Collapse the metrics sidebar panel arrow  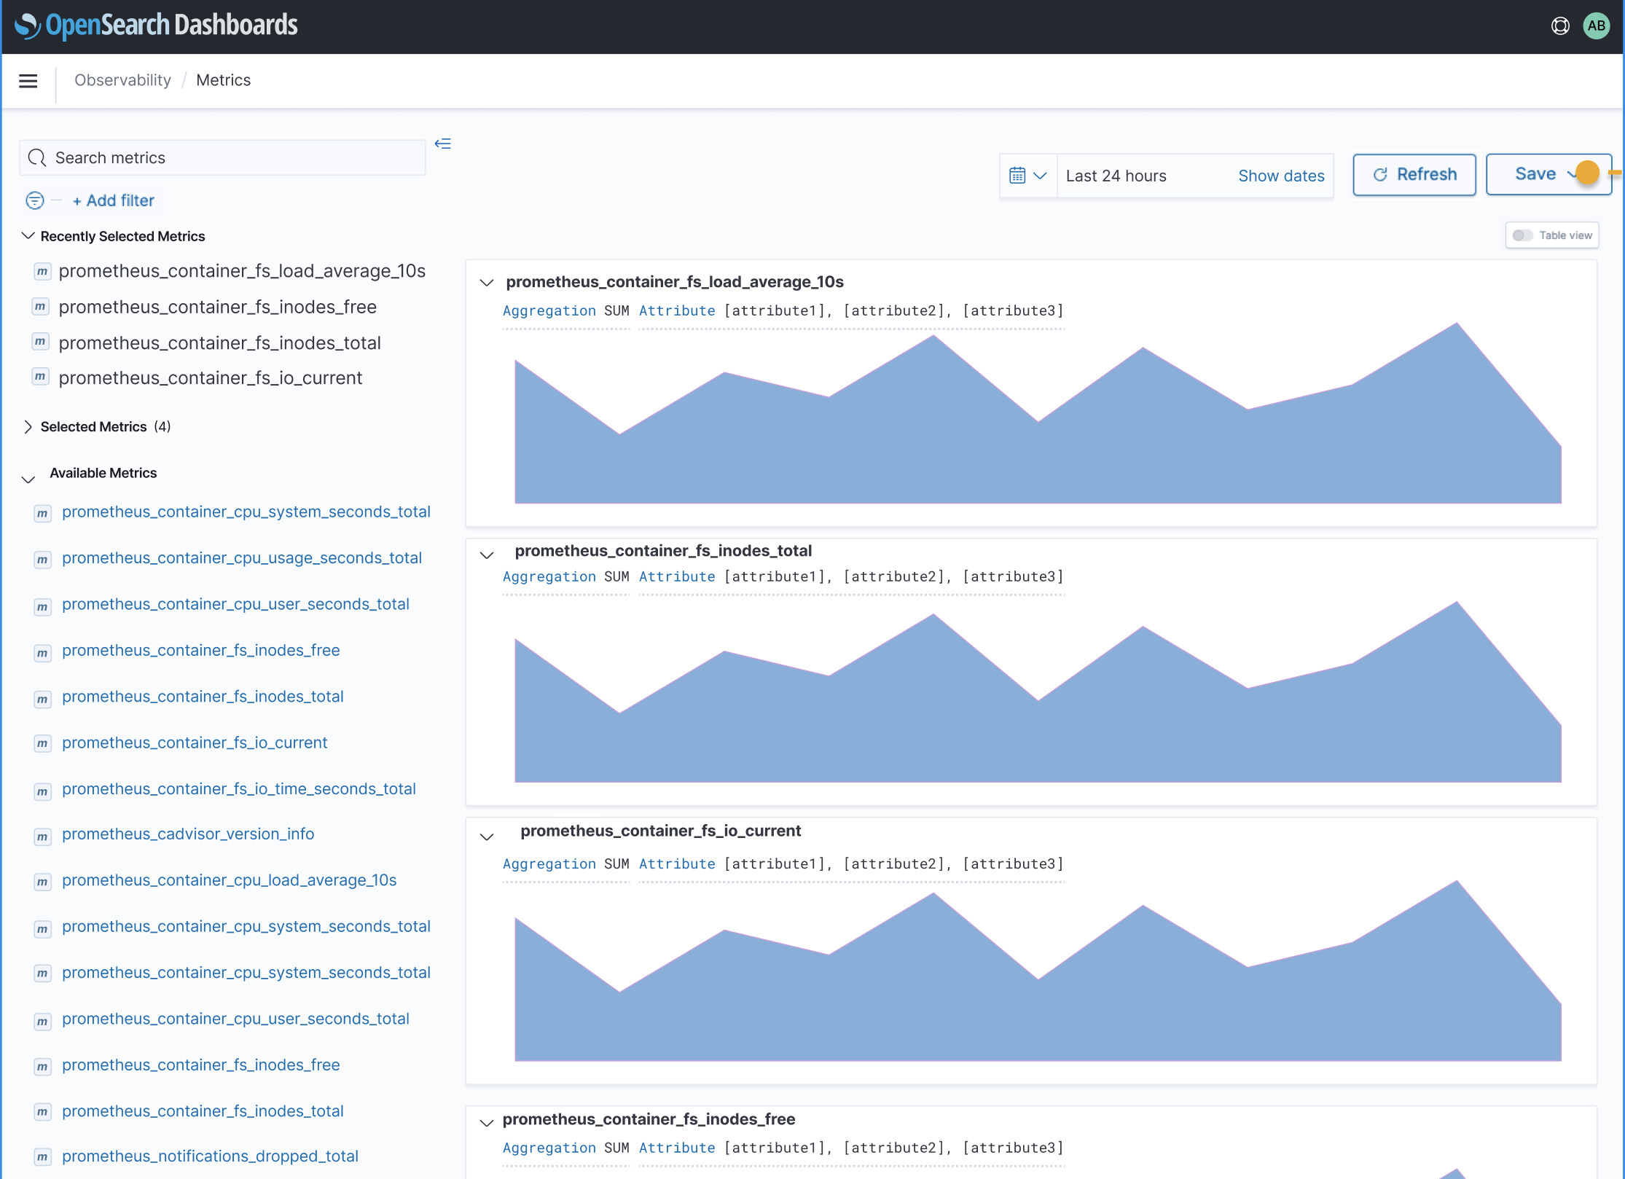coord(443,143)
